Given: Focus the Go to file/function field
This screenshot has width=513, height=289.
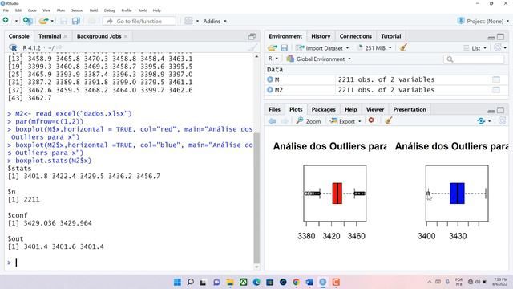Looking at the screenshot, I should click(139, 21).
